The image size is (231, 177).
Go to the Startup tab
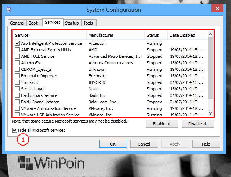pos(72,23)
